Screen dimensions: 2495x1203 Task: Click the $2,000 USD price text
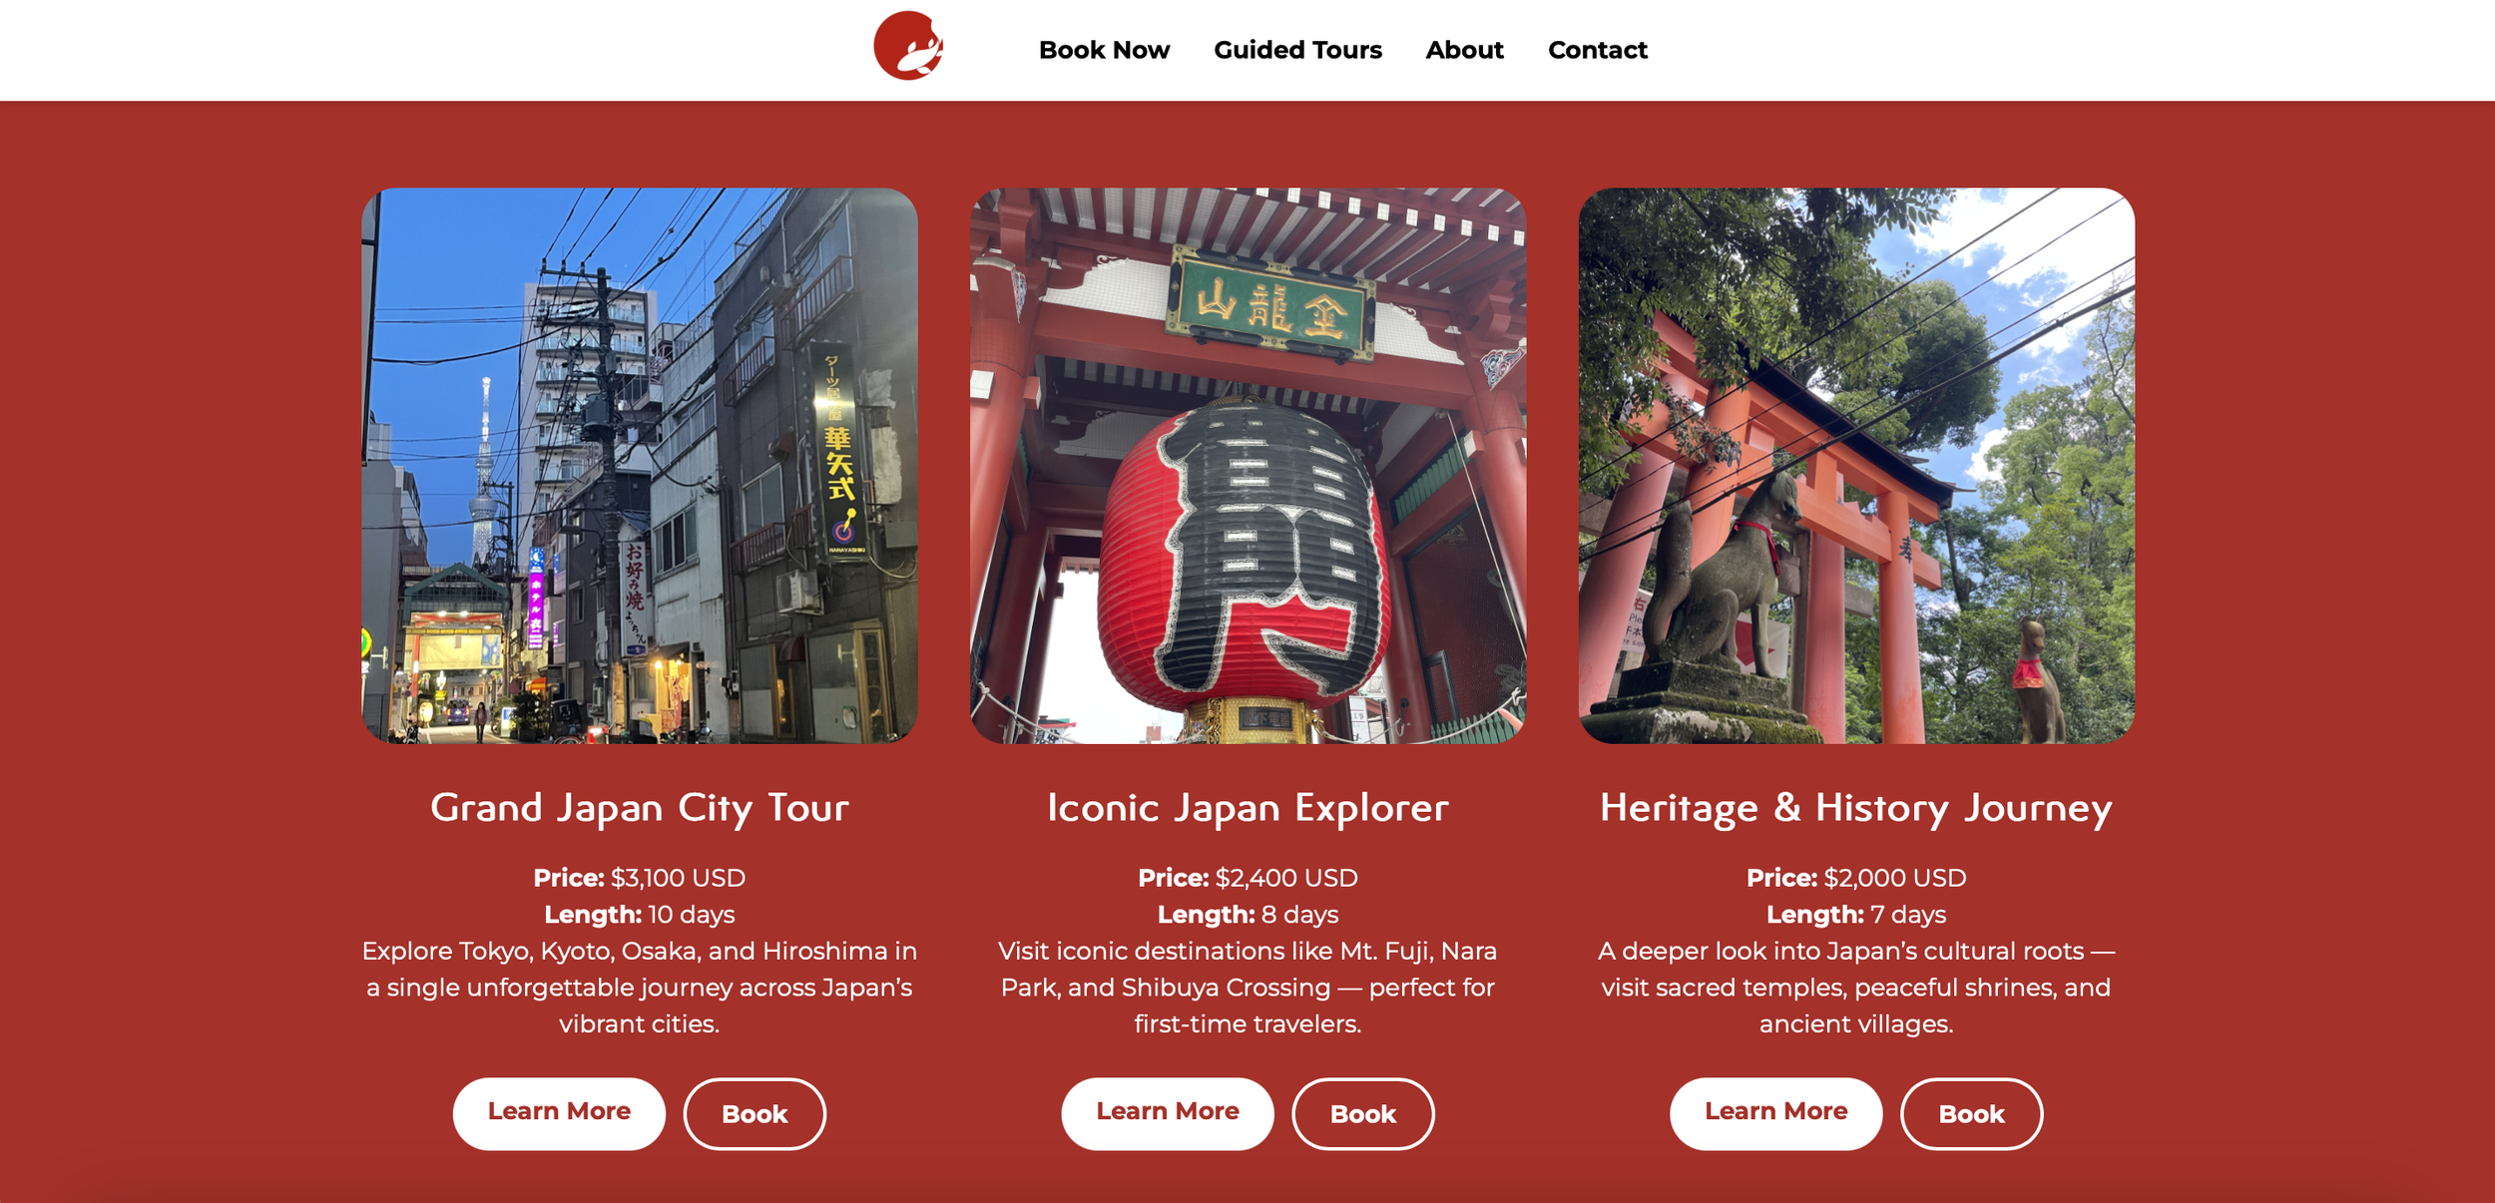coord(1895,878)
